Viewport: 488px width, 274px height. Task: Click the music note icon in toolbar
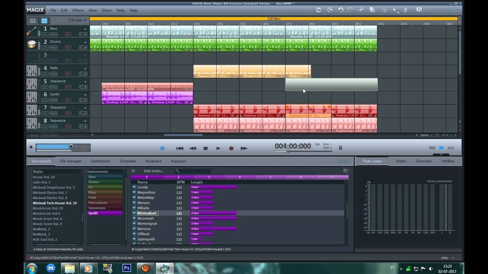click(x=405, y=10)
